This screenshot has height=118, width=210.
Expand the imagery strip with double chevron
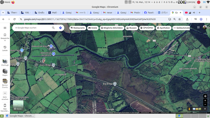click(205, 109)
